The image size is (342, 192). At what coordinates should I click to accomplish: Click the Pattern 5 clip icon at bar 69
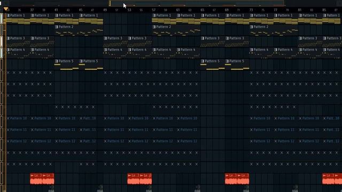[x=227, y=61]
